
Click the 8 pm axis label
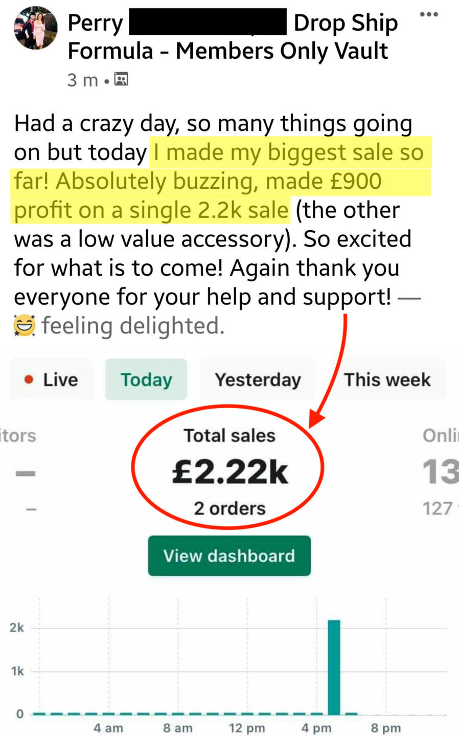click(x=385, y=728)
